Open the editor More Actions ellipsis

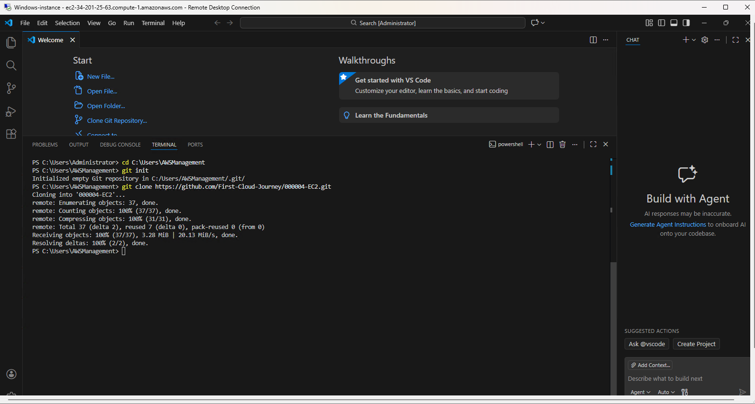(x=606, y=40)
